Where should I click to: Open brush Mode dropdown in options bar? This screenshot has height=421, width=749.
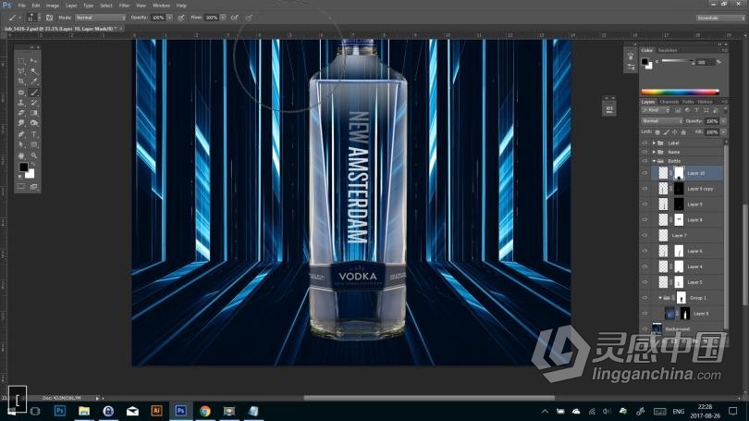tap(100, 18)
